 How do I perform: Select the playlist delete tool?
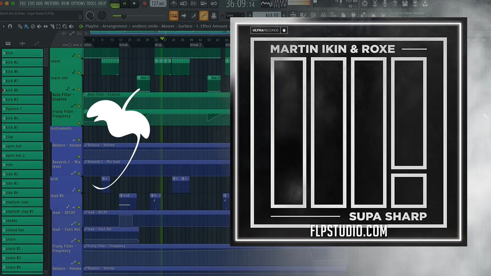pos(33,26)
